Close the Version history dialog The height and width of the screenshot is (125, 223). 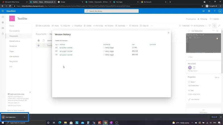pyautogui.click(x=168, y=33)
